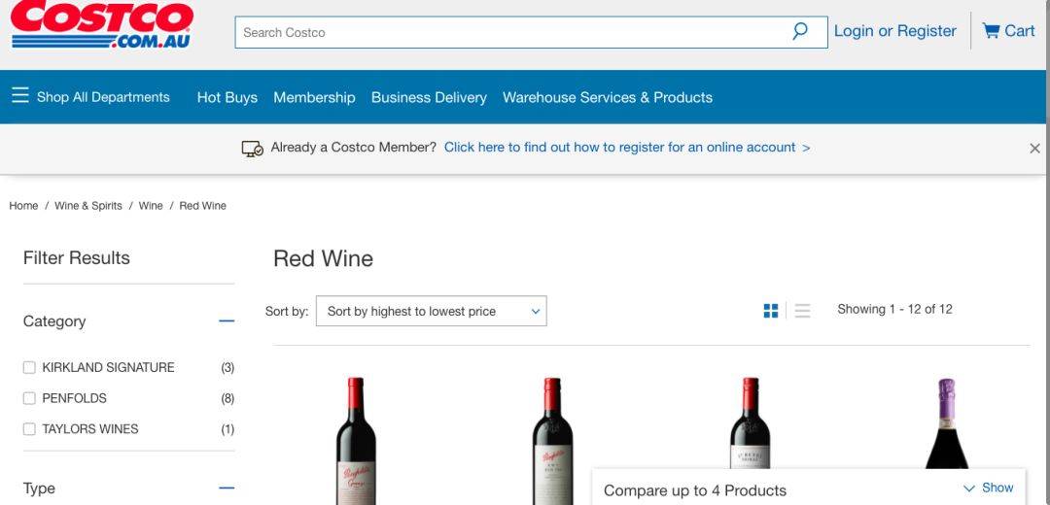Open the shopping cart icon
The image size is (1050, 505).
point(990,31)
